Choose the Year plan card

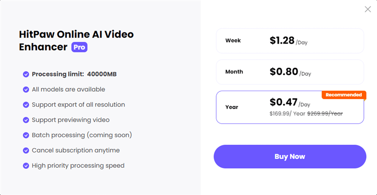pos(290,107)
